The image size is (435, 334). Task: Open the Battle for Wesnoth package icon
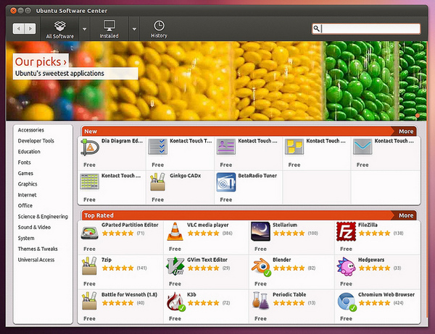[x=89, y=301]
